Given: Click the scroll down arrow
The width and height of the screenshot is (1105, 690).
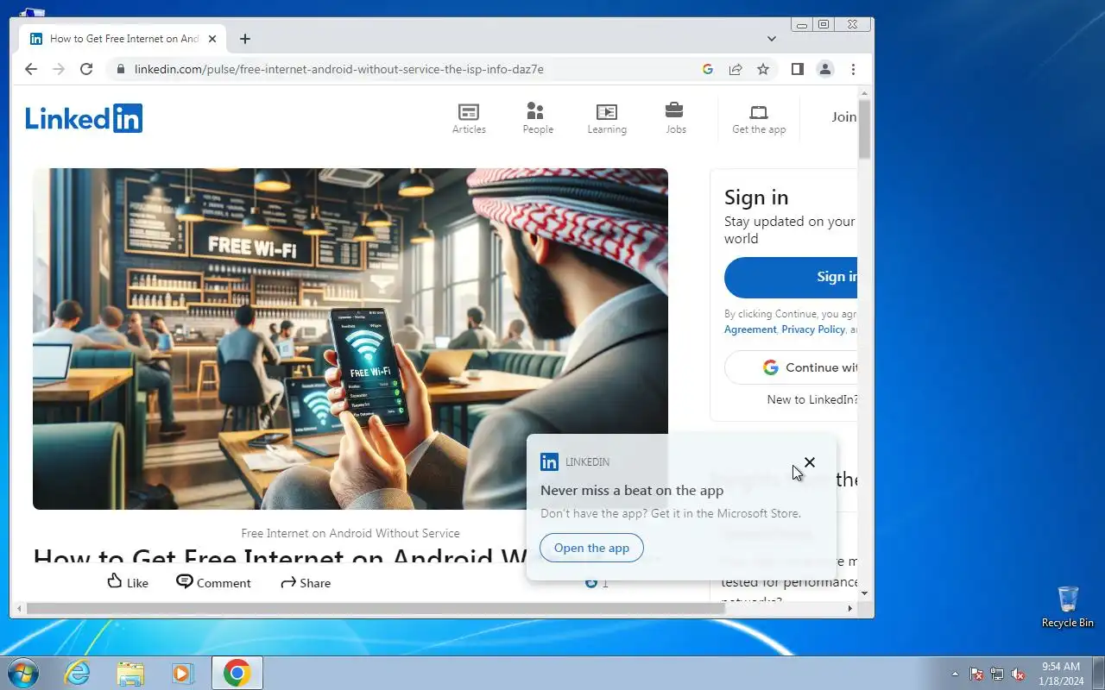Looking at the screenshot, I should (865, 594).
